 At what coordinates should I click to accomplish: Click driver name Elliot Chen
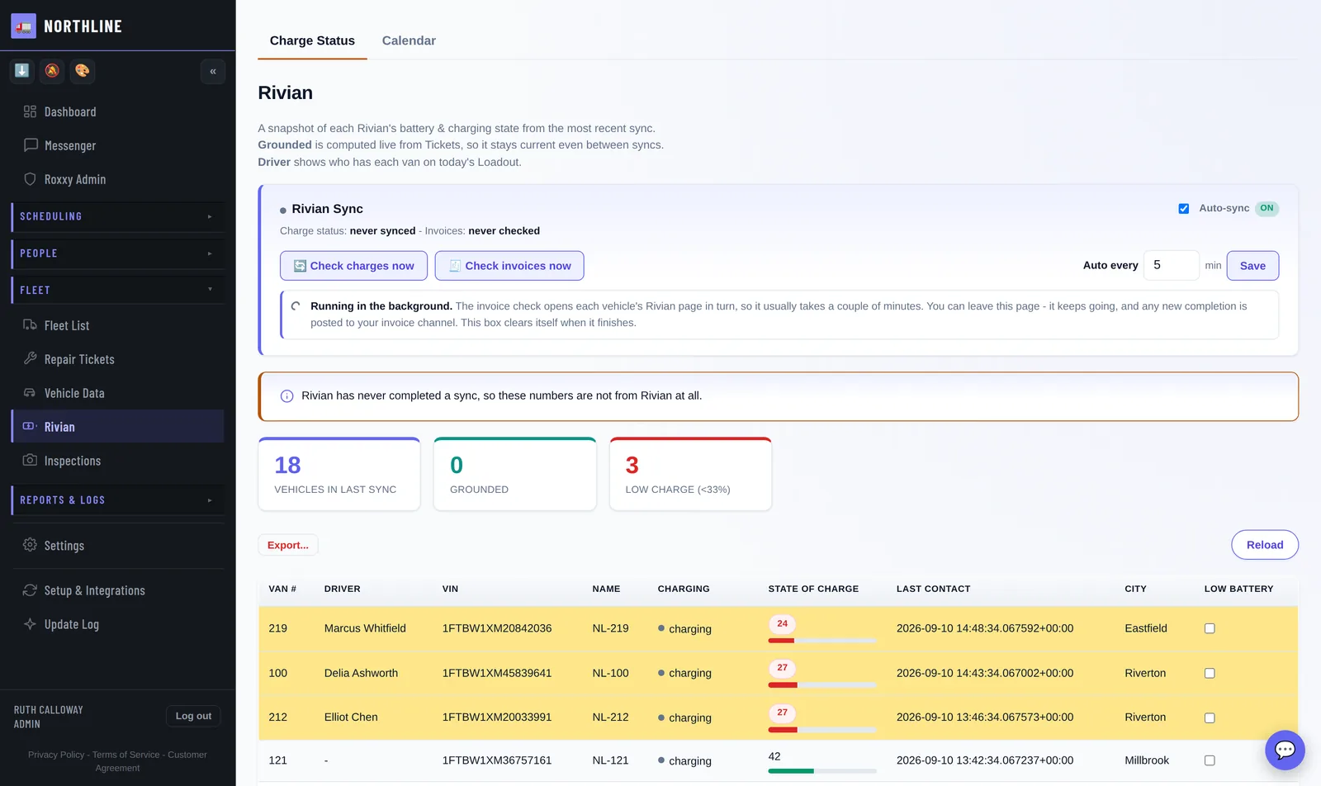coord(351,717)
